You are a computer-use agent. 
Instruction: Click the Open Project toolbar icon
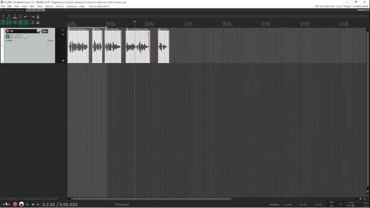(x=9, y=17)
